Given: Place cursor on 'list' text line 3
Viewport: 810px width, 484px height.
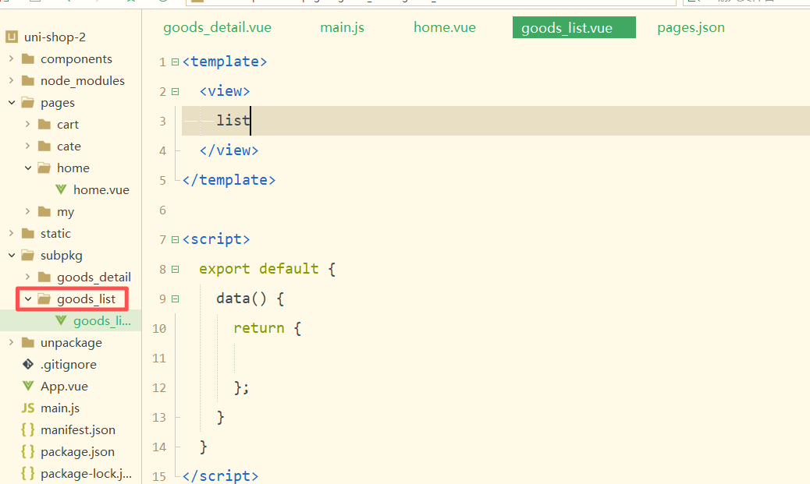Looking at the screenshot, I should click(233, 121).
